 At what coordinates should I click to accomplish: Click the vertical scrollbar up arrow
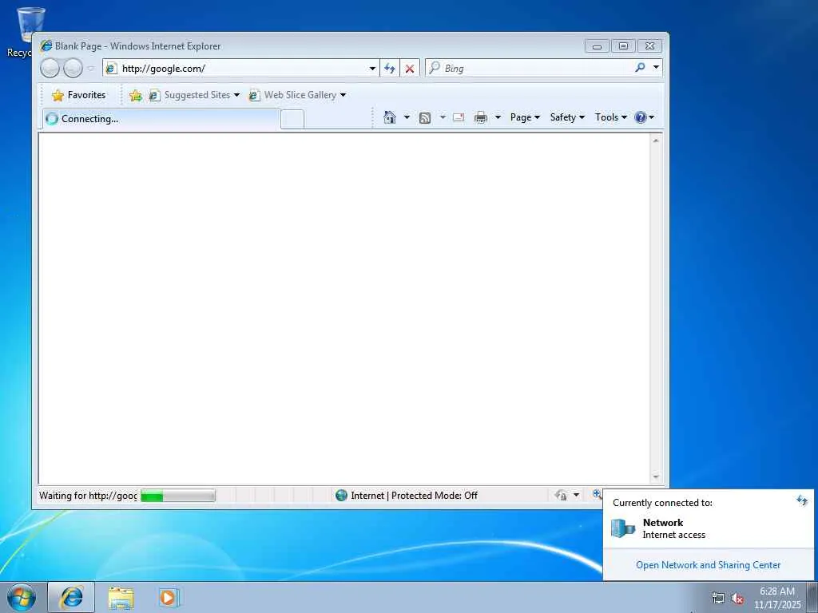[x=657, y=140]
